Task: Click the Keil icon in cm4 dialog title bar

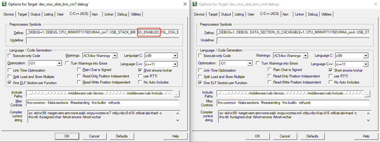Action: click(x=195, y=4)
